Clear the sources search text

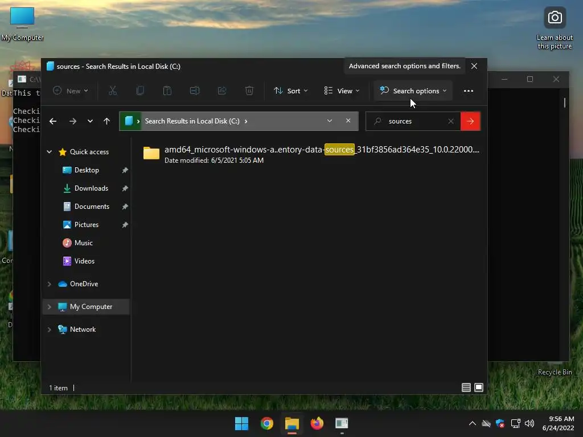(x=451, y=121)
